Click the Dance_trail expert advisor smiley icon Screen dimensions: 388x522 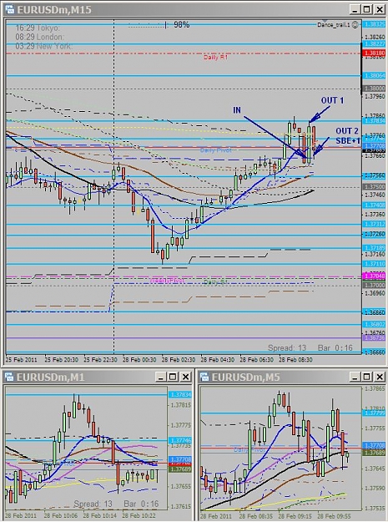point(355,24)
